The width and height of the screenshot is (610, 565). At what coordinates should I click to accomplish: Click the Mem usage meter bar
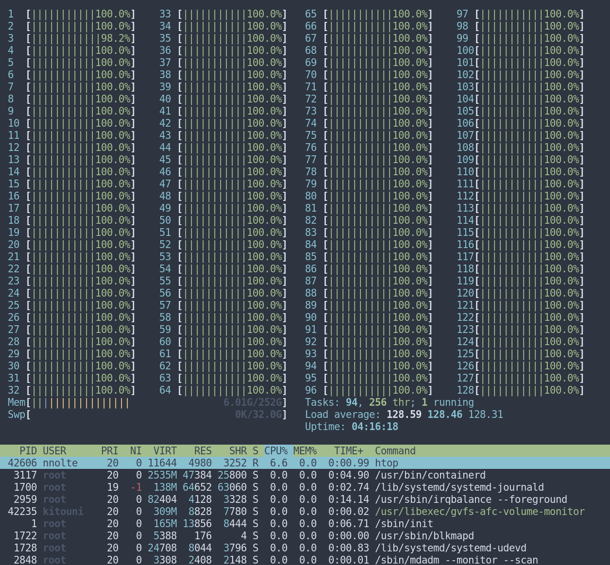click(x=146, y=402)
